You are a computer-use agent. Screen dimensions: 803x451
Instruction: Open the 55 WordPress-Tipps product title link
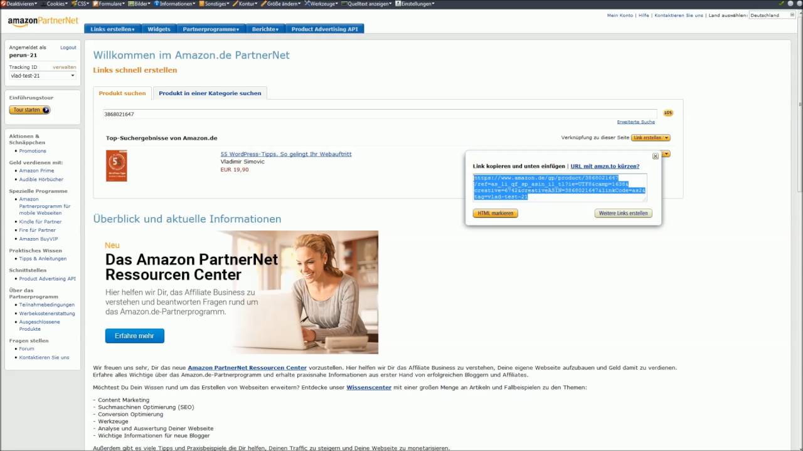(286, 154)
